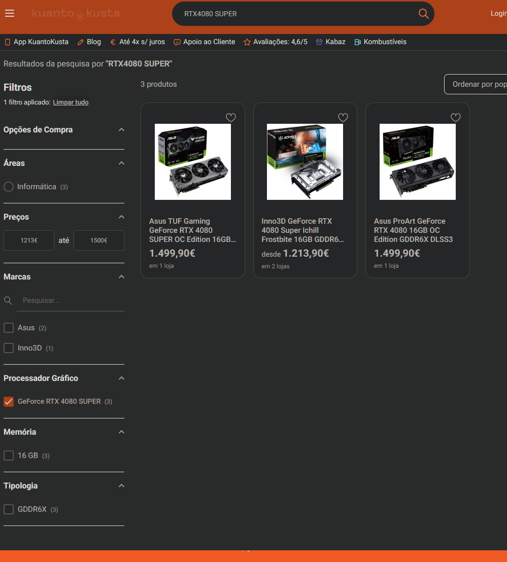Check the GDDR6X tipologia checkbox

9,509
